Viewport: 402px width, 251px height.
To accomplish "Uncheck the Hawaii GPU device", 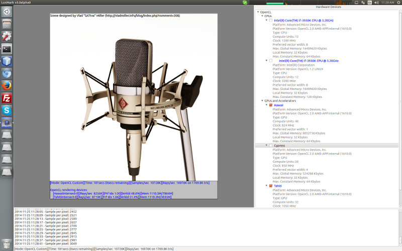I will point(271,105).
